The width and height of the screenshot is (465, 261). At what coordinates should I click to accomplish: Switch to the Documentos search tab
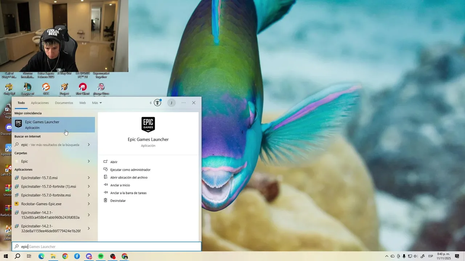(x=64, y=103)
